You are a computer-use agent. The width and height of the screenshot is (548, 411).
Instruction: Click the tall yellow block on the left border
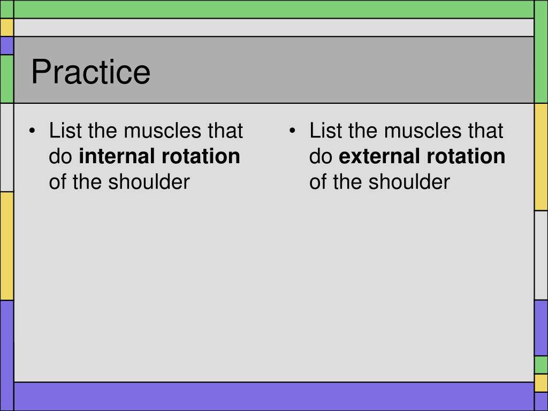(x=6, y=246)
